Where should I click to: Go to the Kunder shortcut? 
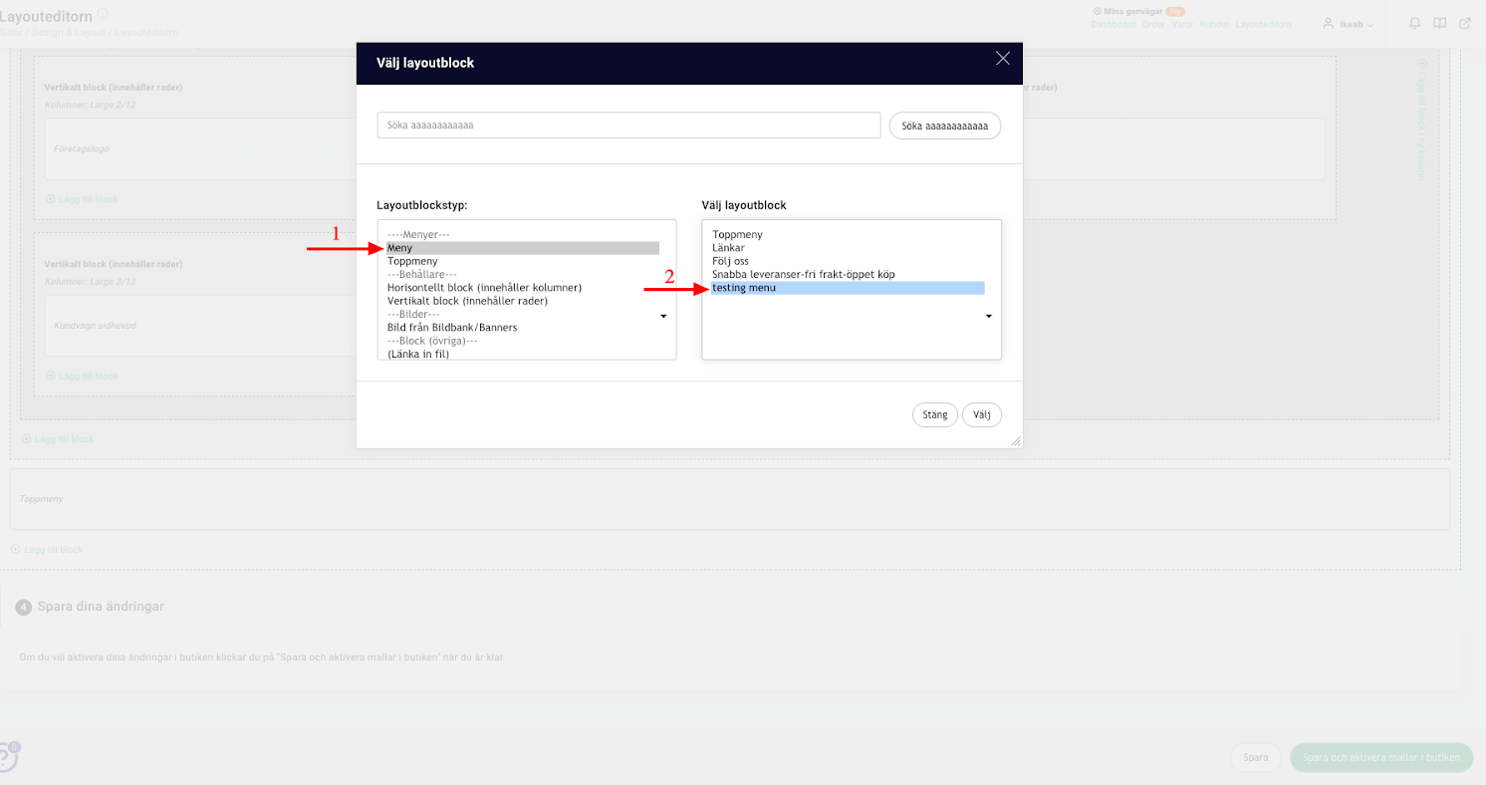(1214, 24)
